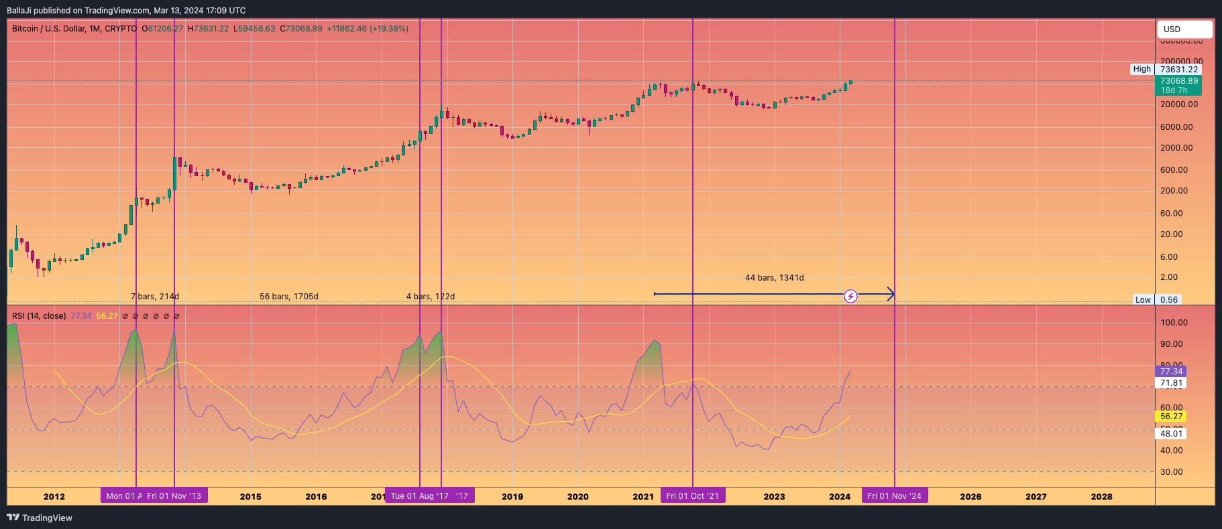Click the 2023 year label on time axis
Screen dimensions: 1222x529
[x=774, y=497]
